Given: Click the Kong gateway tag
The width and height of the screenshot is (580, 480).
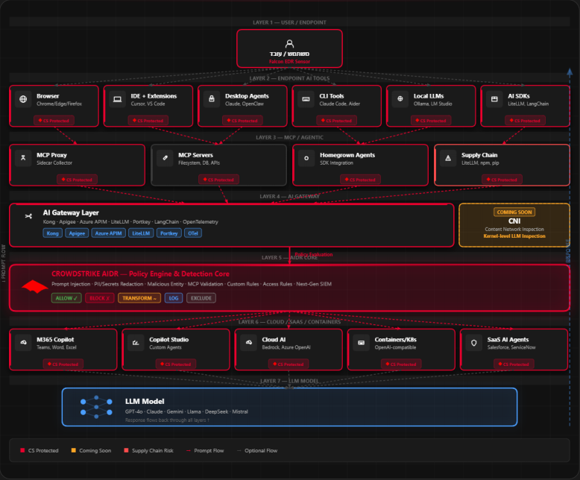Looking at the screenshot, I should click(52, 233).
